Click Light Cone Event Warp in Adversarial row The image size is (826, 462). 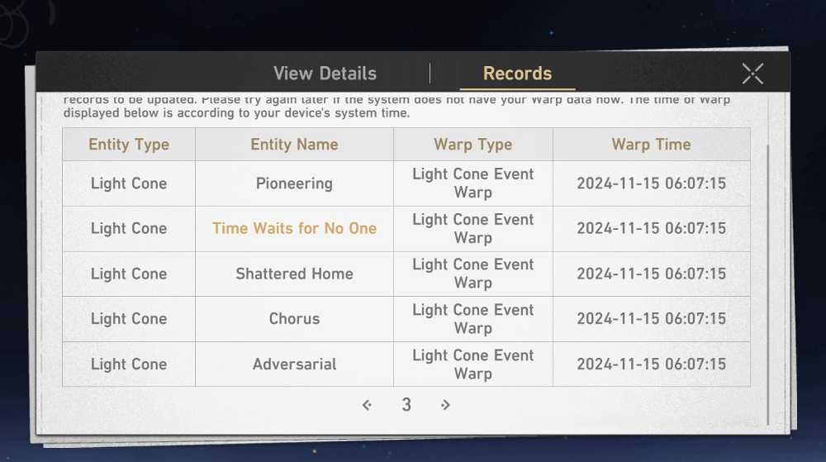473,364
